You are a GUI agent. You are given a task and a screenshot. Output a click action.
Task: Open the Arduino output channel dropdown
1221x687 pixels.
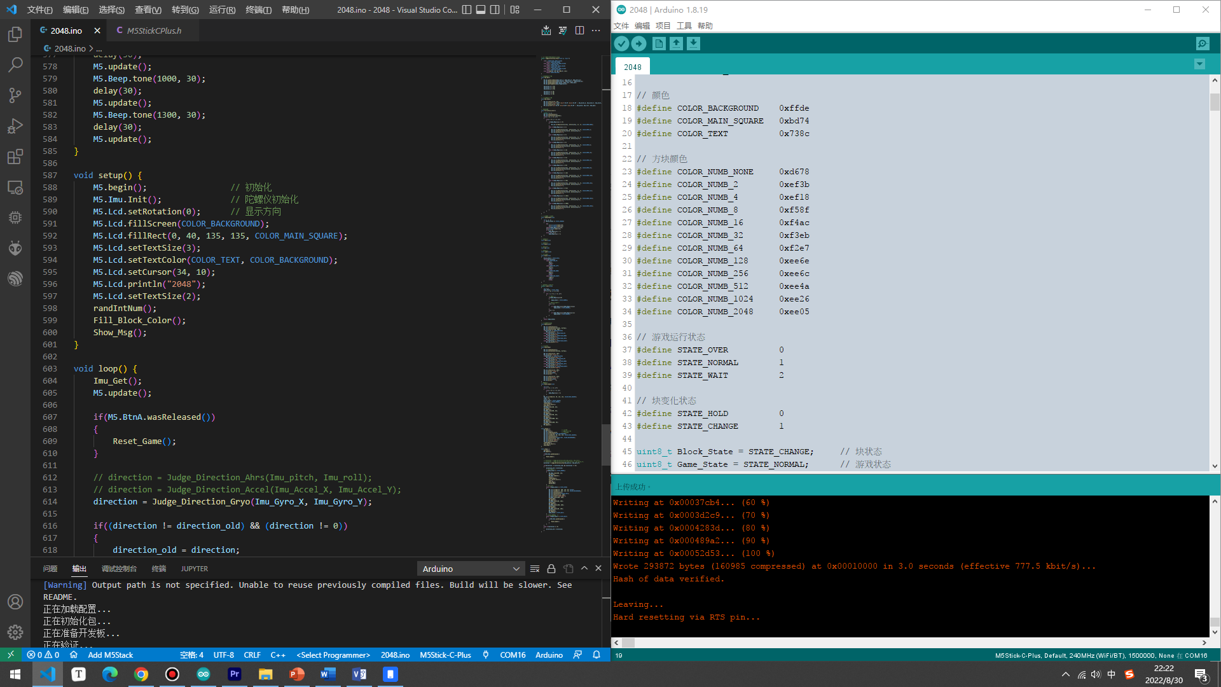[x=471, y=569]
